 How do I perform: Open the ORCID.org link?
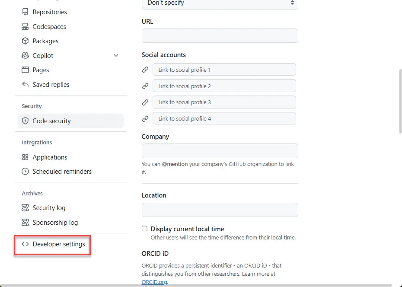[x=154, y=281]
